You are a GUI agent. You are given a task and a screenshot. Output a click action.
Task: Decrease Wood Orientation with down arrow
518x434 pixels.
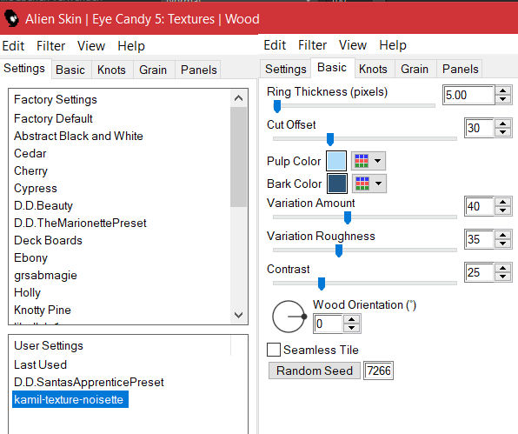pos(351,328)
